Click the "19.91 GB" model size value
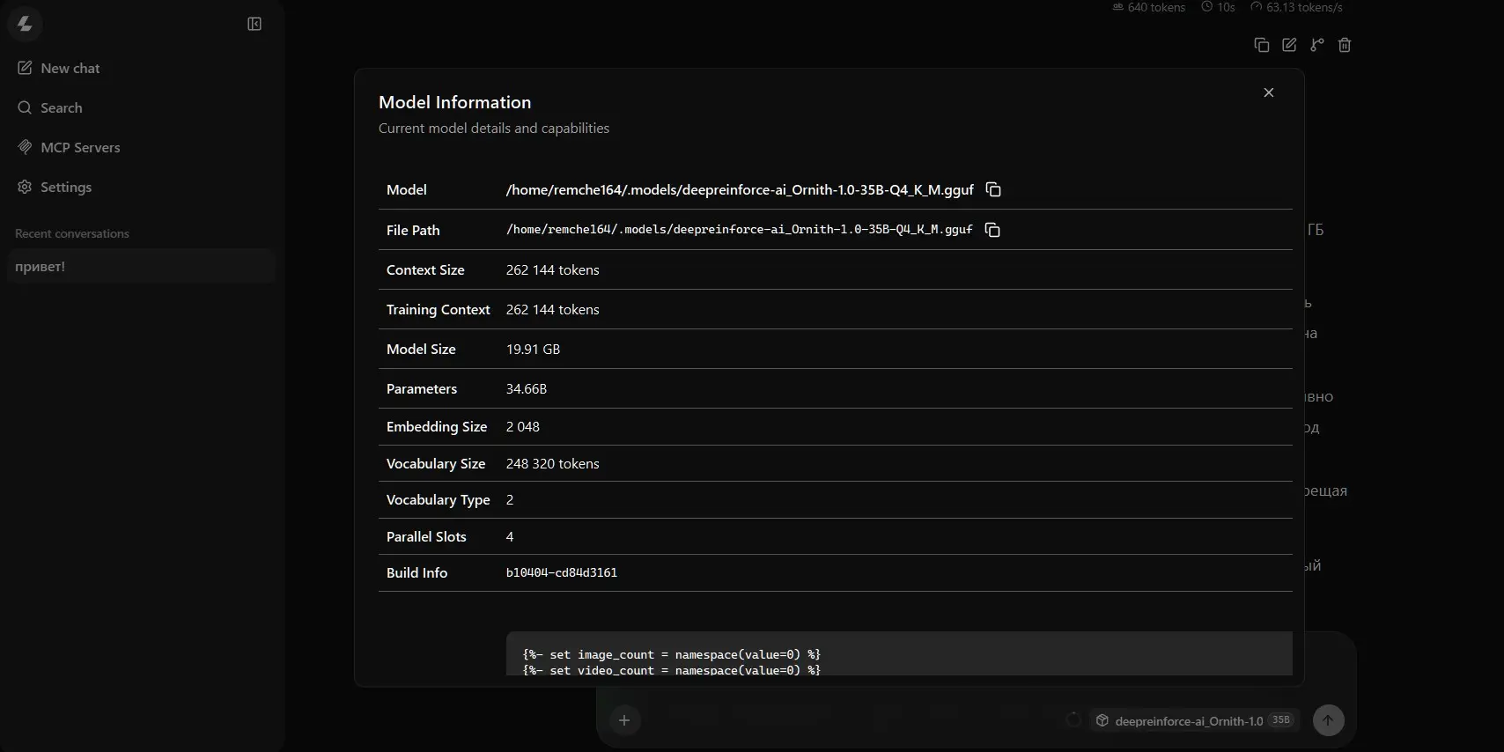The width and height of the screenshot is (1504, 752). pos(533,349)
